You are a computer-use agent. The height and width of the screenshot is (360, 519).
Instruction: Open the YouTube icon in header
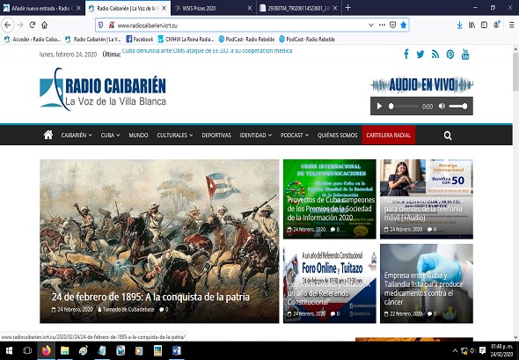click(x=465, y=54)
